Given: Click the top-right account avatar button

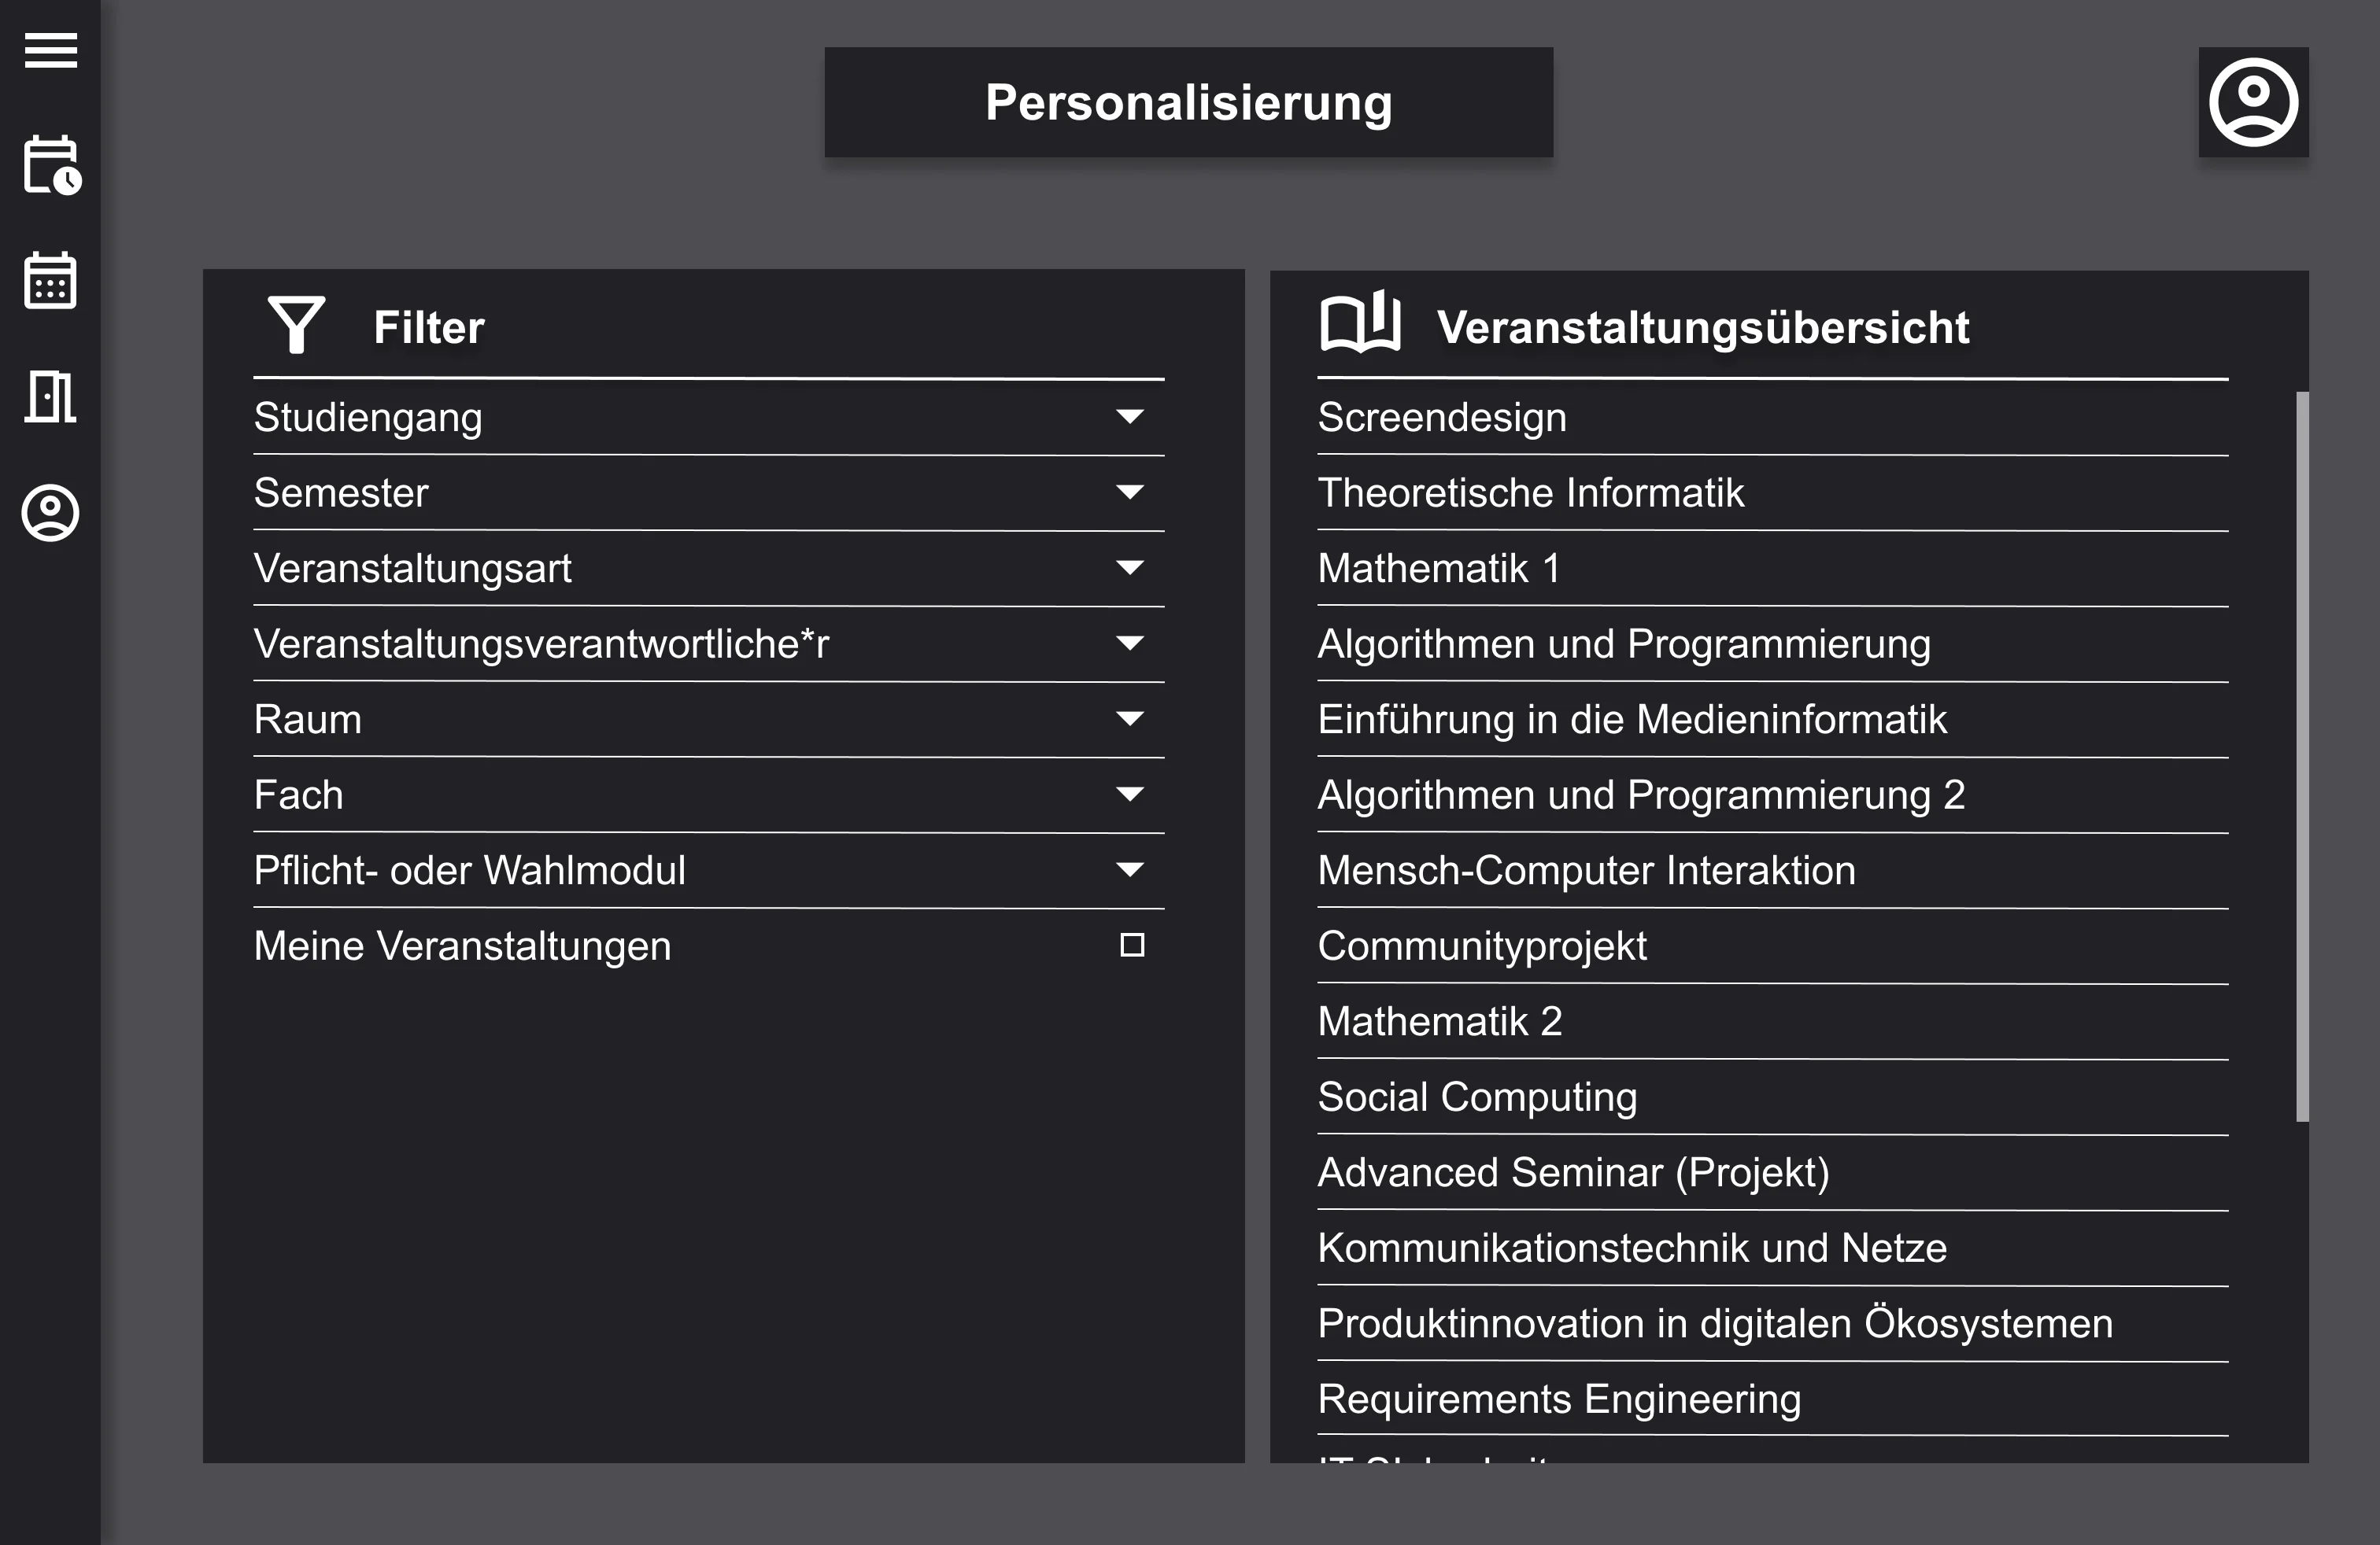Looking at the screenshot, I should pos(2253,102).
